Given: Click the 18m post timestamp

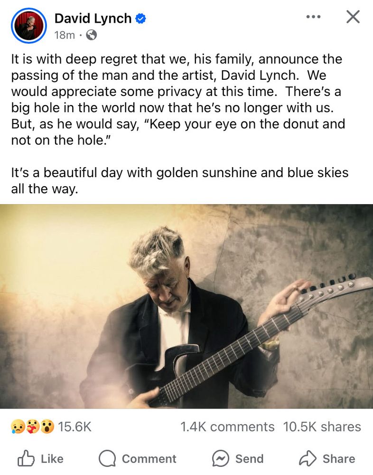Looking at the screenshot, I should (65, 35).
